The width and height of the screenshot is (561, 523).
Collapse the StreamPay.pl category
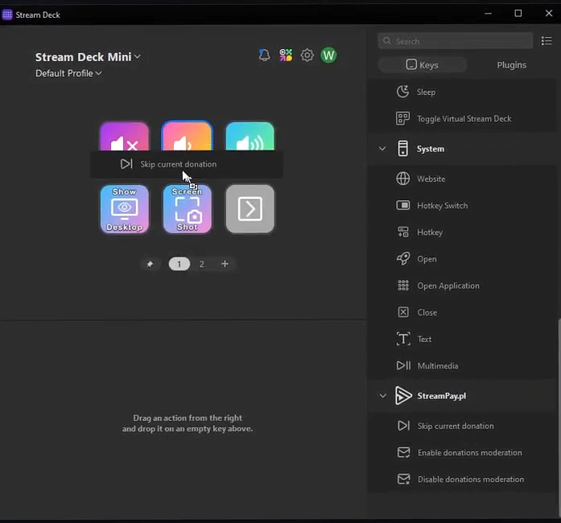(383, 396)
